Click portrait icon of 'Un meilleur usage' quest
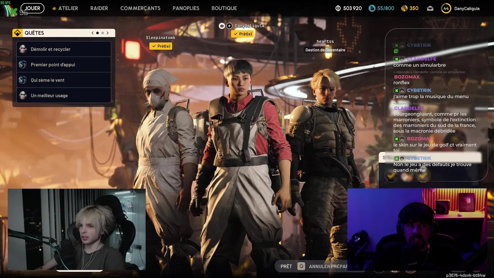Viewport: 494px width, 278px height. click(23, 95)
